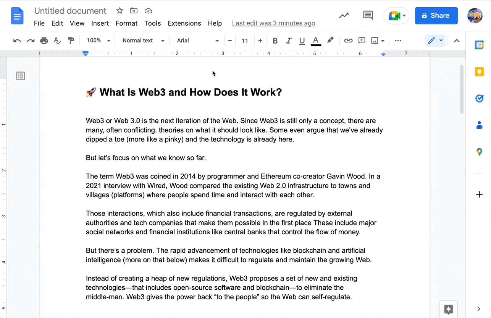
Task: Open the Format menu
Action: (126, 23)
